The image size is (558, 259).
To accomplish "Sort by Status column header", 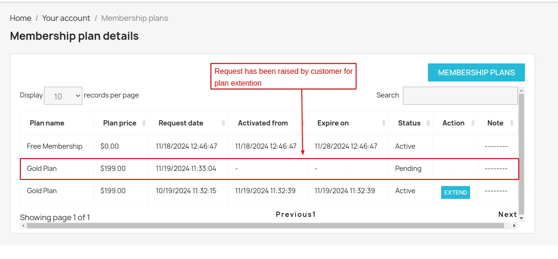I will [x=409, y=123].
